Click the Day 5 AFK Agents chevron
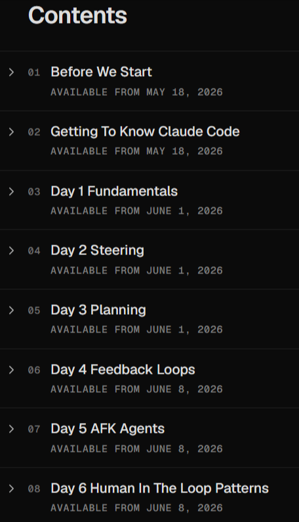Screen dimensions: 299x522 11,429
